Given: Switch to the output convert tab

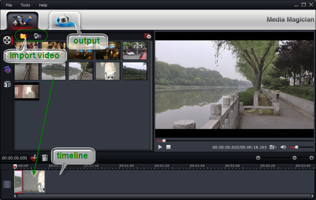Looking at the screenshot, I should pos(65,20).
